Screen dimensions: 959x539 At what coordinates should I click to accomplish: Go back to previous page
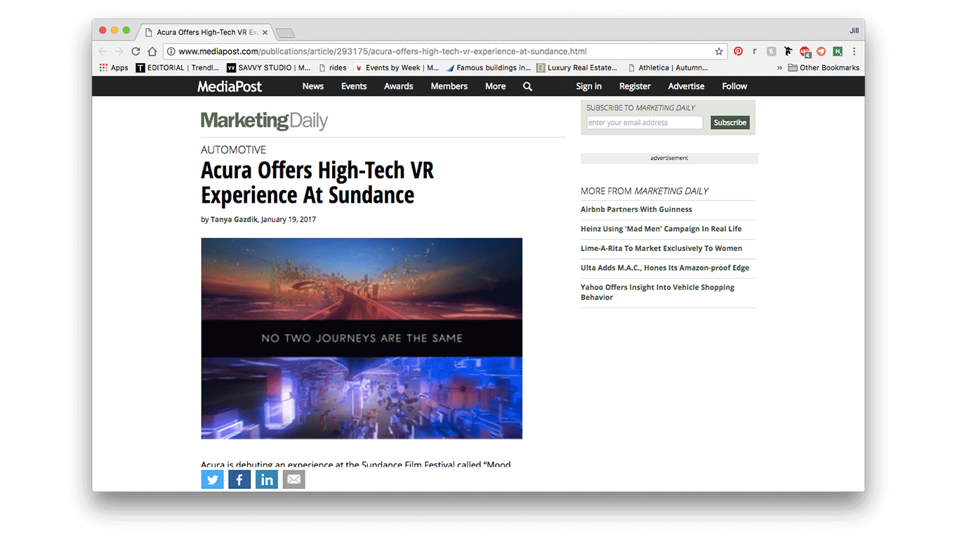click(102, 51)
